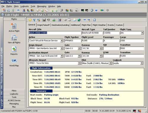The height and width of the screenshot is (113, 148).
Task: Click the undo arrow icon in edit toolbar
Action: (x=48, y=20)
